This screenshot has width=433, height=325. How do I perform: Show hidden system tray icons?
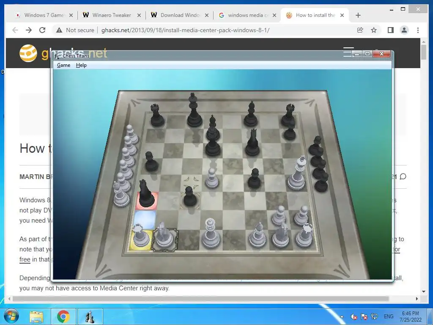(342, 317)
